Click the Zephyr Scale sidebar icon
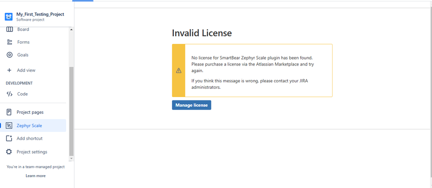Image resolution: width=432 pixels, height=188 pixels. coord(9,125)
